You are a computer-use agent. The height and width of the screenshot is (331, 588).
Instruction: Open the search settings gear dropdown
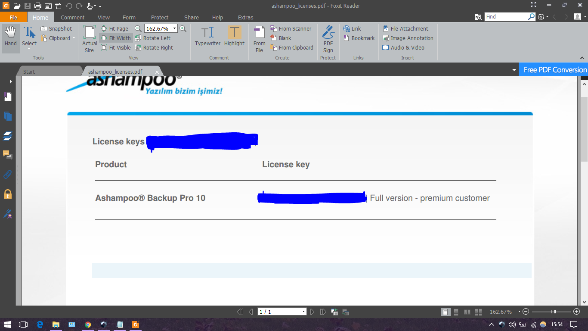(x=543, y=17)
